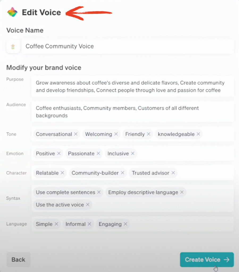This screenshot has width=239, height=272.
Task: Remove the Conversational tone tag
Action: coord(76,134)
